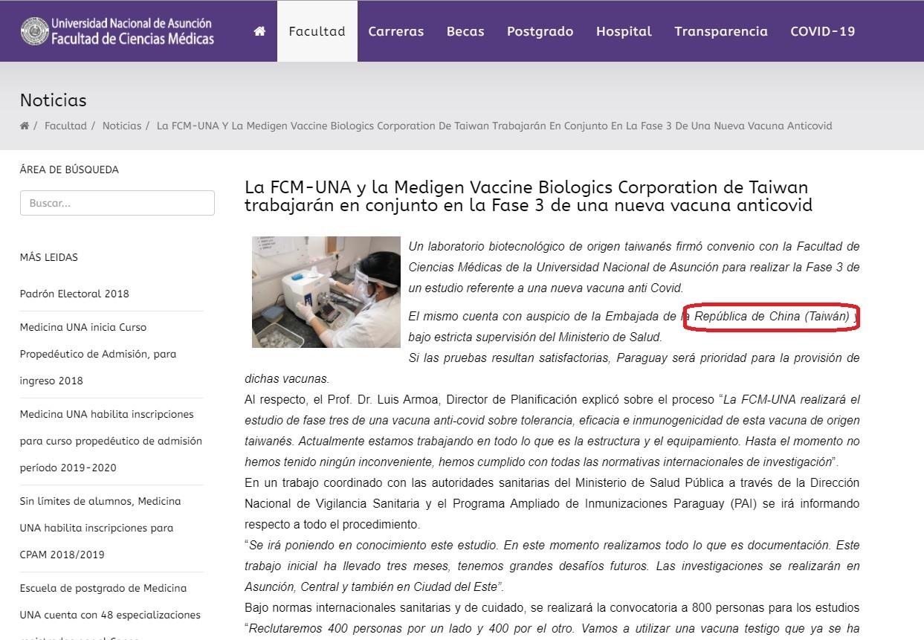Open Padrón Electoral 2018 link
This screenshot has width=924, height=640.
(74, 294)
